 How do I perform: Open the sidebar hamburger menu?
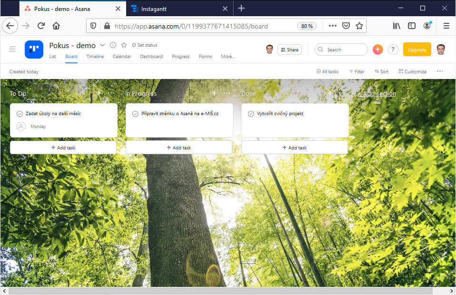pyautogui.click(x=12, y=49)
